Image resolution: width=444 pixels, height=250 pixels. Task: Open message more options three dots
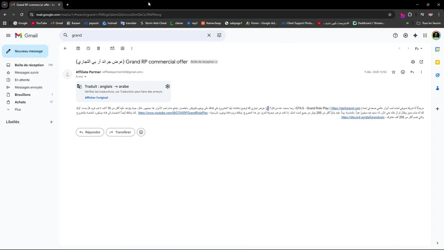click(421, 72)
